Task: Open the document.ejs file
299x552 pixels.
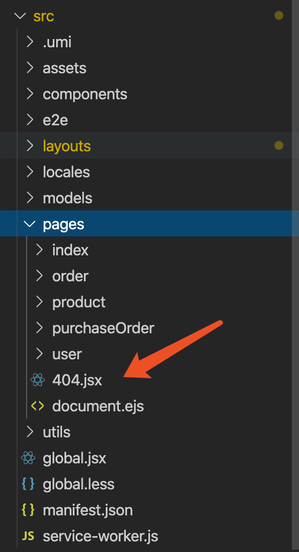Action: click(x=98, y=406)
